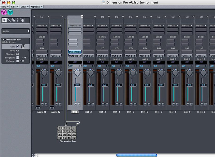
Task: Toggle the Volume checkbox
Action: tap(18, 61)
